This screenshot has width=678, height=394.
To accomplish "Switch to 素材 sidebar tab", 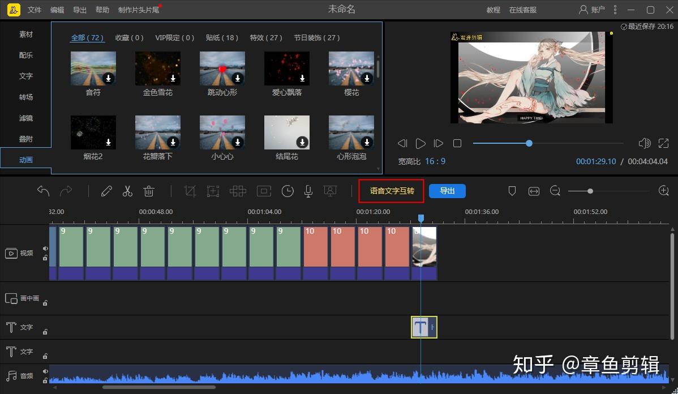I will [26, 34].
